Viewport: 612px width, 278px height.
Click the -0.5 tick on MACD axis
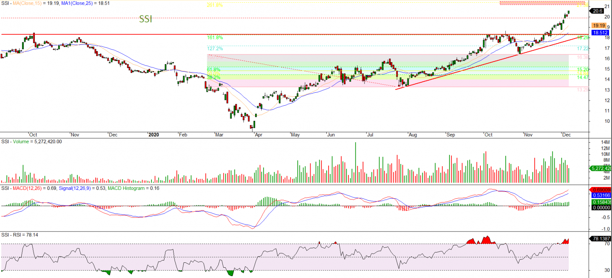605,217
